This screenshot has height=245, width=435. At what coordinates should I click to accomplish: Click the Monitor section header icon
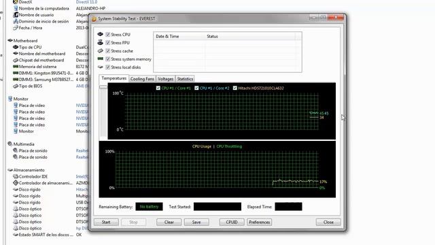coord(10,99)
